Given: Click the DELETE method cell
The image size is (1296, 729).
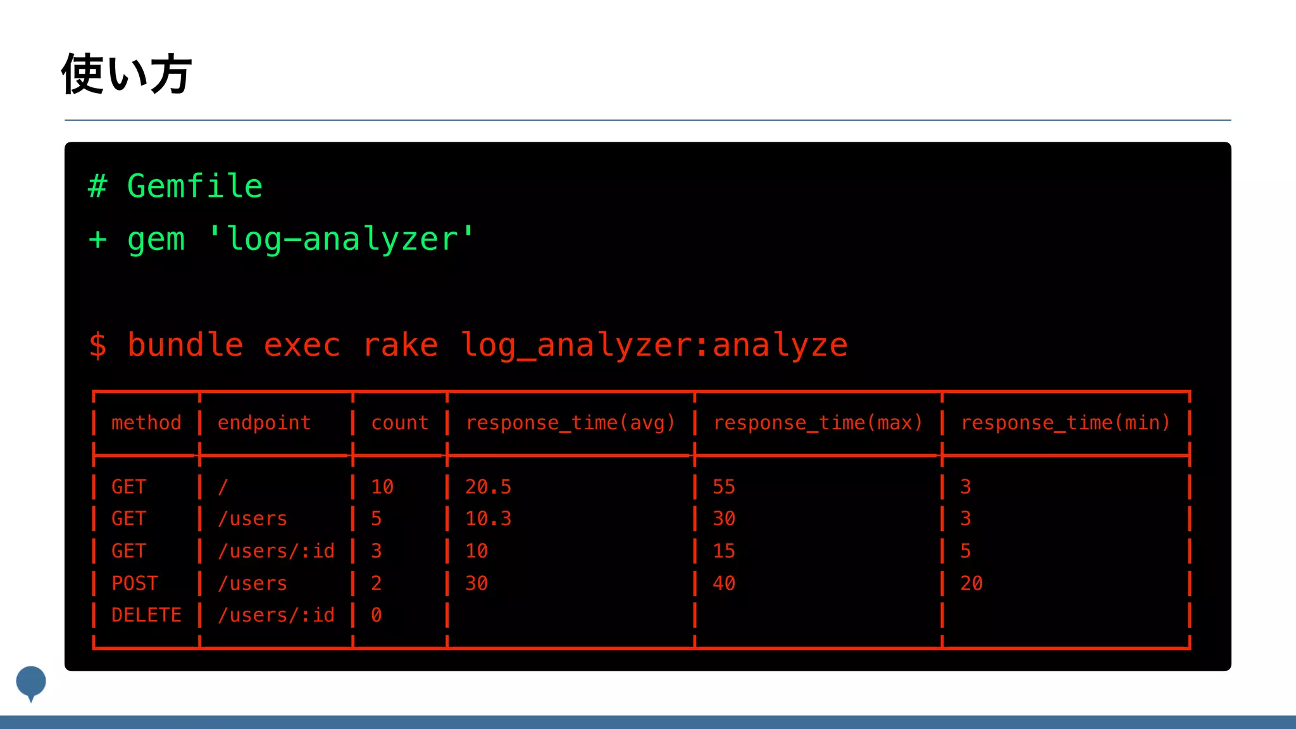Looking at the screenshot, I should point(146,614).
